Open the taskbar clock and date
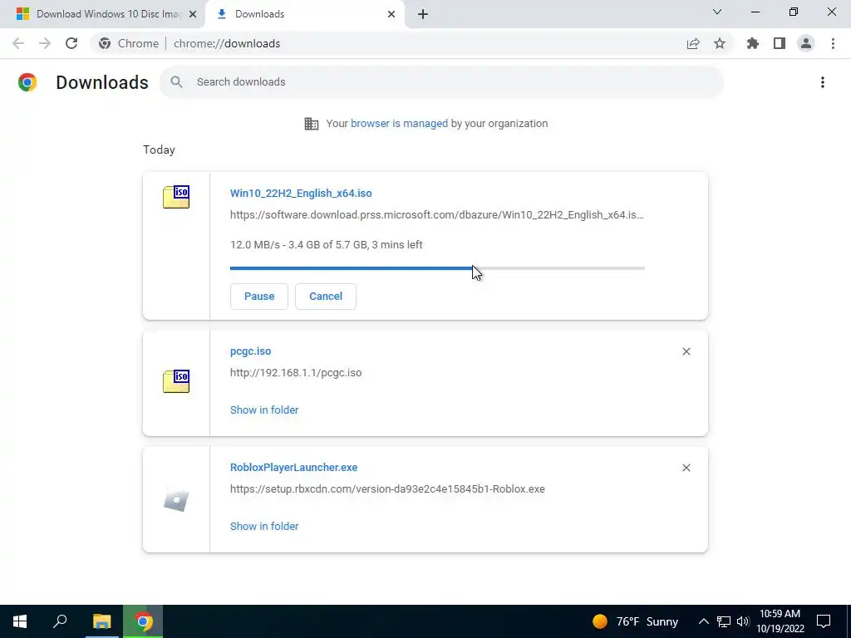Image resolution: width=851 pixels, height=638 pixels. [780, 621]
